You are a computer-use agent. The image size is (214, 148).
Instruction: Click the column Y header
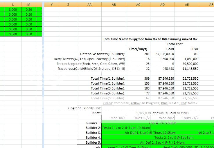click(51, 5)
